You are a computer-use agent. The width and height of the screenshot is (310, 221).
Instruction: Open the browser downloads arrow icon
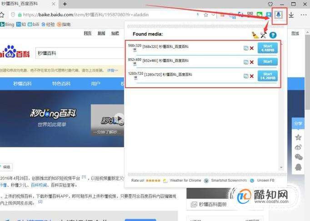[291, 15]
